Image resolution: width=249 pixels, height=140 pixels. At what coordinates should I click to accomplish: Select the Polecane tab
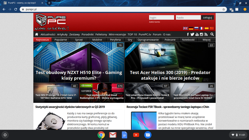click(170, 39)
